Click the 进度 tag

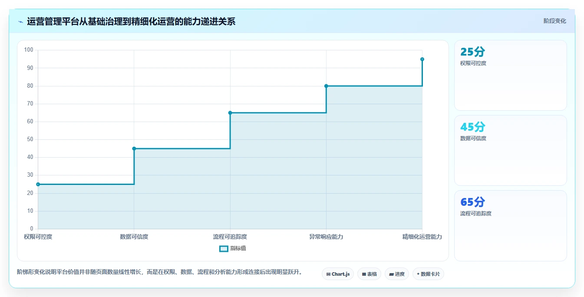(x=397, y=274)
